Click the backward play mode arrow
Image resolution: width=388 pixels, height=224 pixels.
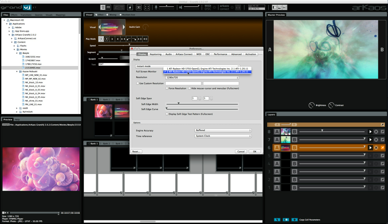(x=118, y=39)
